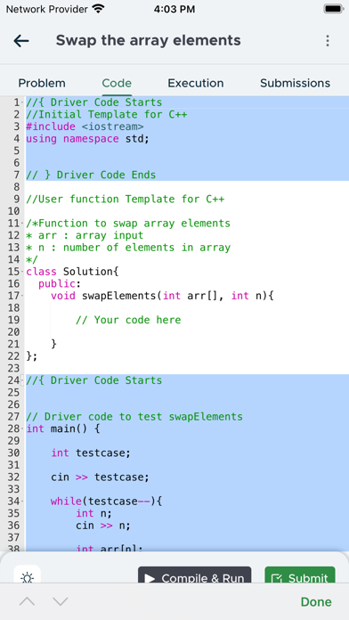Viewport: 349px width, 620px height.
Task: Submit the solution
Action: pos(300,578)
